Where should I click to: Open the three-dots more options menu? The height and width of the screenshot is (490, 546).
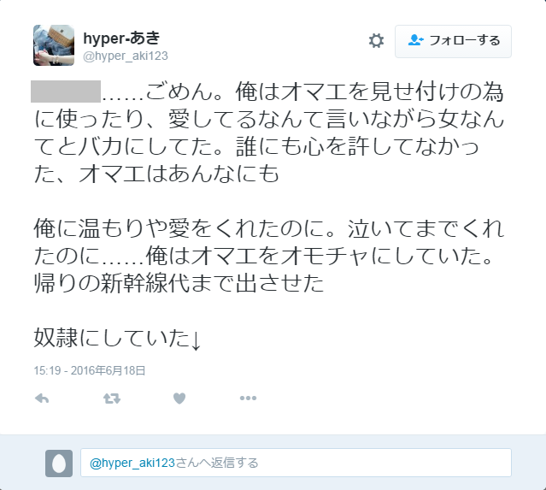coord(248,398)
